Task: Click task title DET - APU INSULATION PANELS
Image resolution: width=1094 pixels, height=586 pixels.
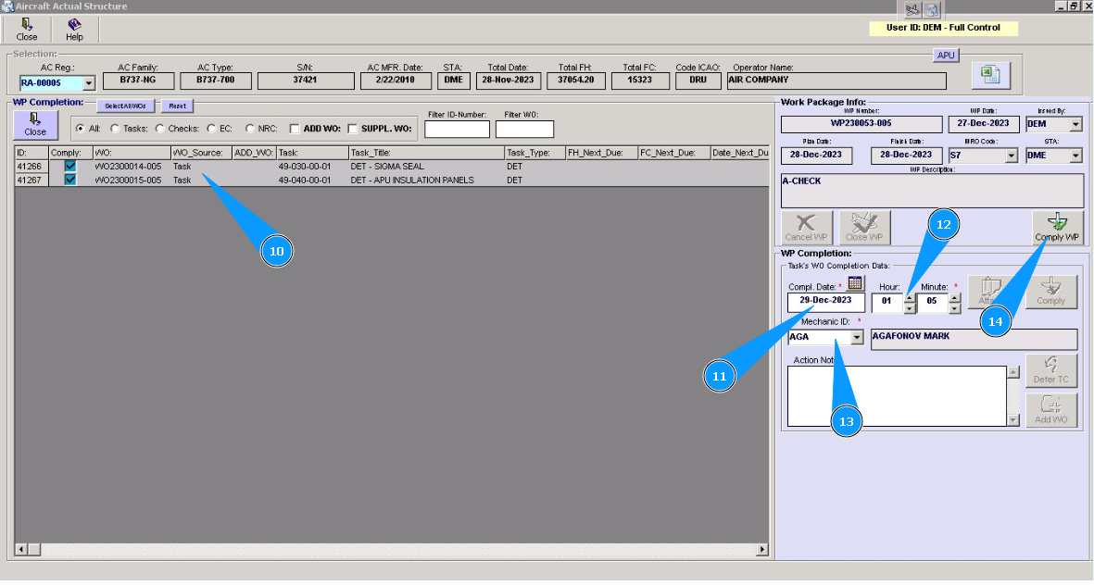Action: 412,180
